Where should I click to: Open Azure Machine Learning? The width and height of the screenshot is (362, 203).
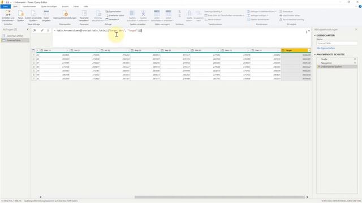(x=292, y=20)
